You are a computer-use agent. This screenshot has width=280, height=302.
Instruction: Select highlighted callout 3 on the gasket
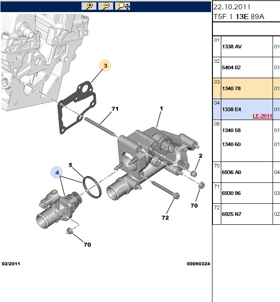[105, 66]
